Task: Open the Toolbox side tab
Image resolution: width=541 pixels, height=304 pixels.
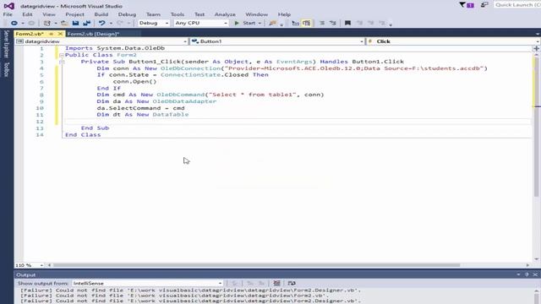Action: pos(6,69)
